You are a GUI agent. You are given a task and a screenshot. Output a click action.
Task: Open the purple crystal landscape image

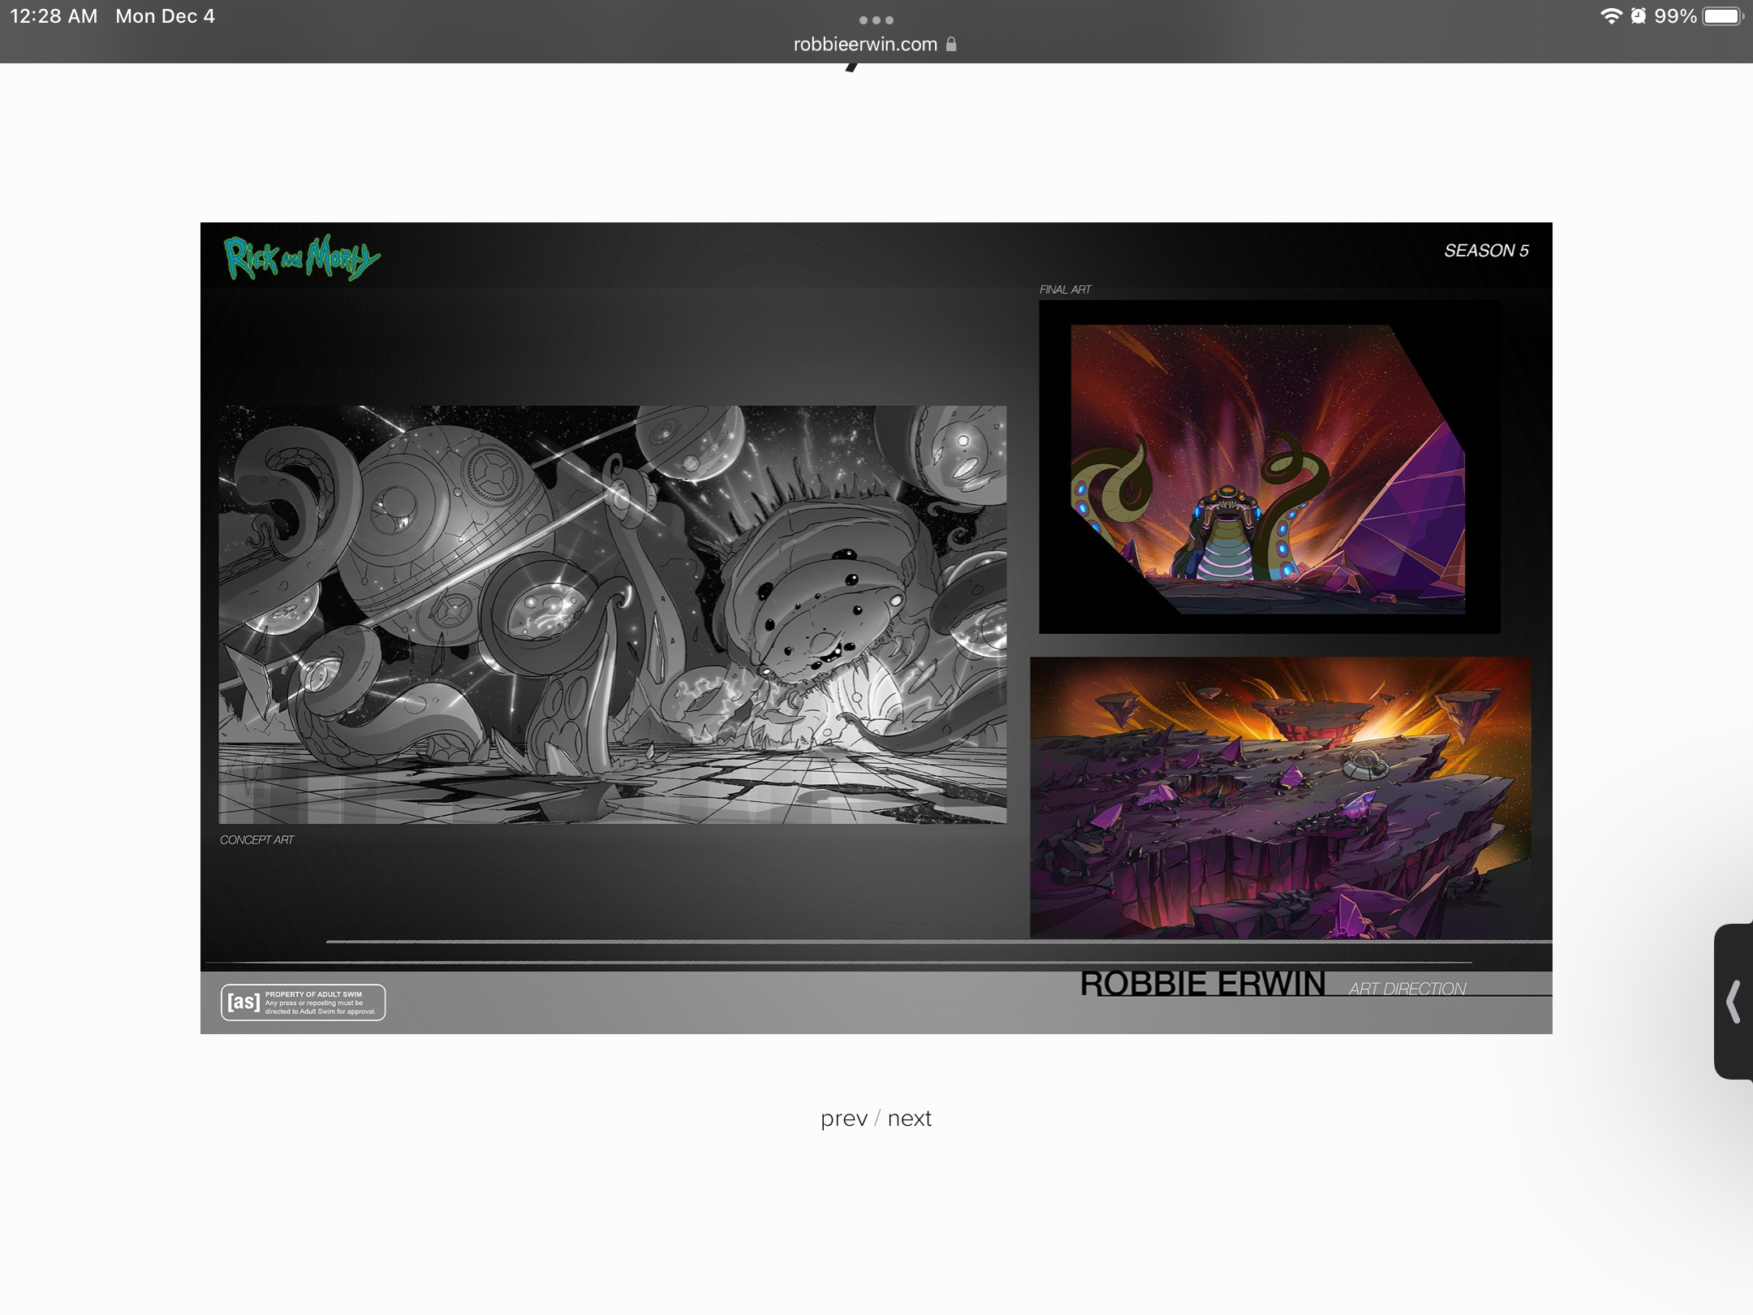1280,797
